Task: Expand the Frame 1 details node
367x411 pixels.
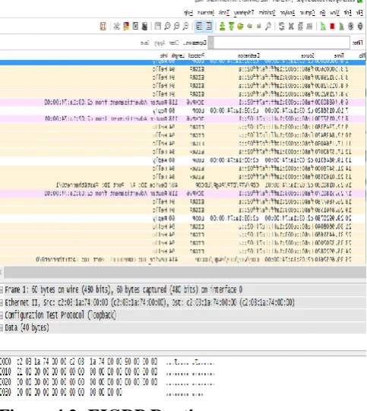Action: click(x=2, y=289)
